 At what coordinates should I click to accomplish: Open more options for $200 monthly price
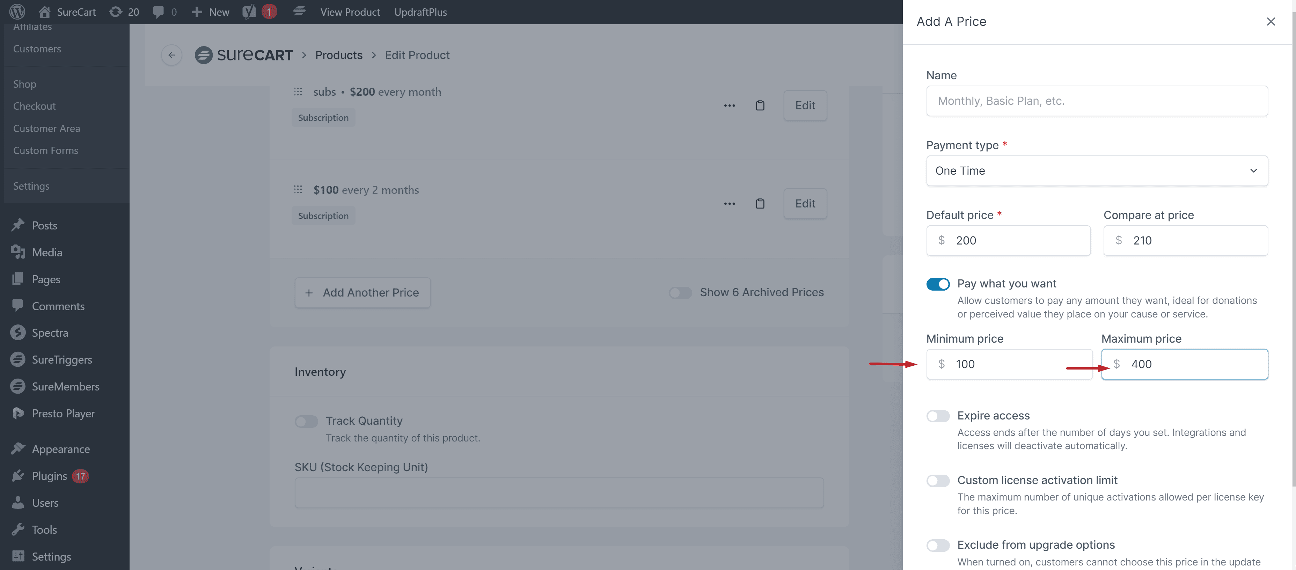(x=730, y=105)
